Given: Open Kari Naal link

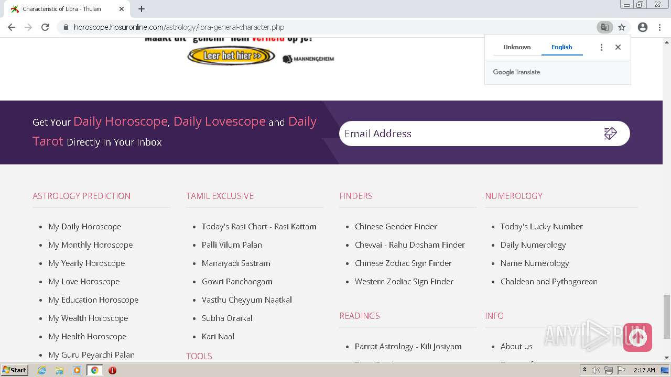Looking at the screenshot, I should click(218, 337).
